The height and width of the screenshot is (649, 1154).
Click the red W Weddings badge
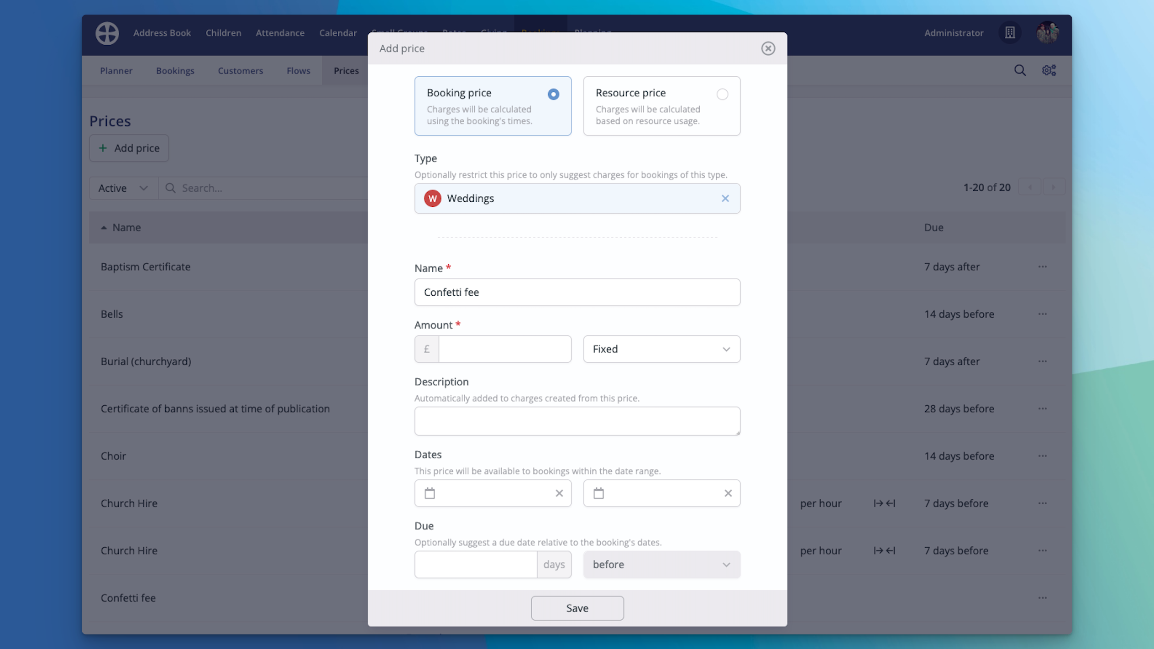(x=432, y=199)
